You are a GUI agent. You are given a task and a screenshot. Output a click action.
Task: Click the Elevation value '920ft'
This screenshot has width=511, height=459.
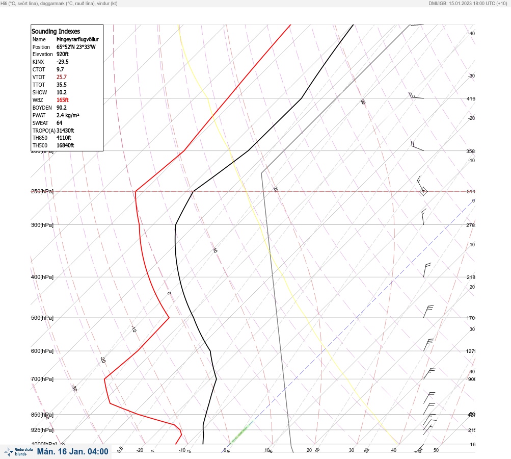pos(63,54)
